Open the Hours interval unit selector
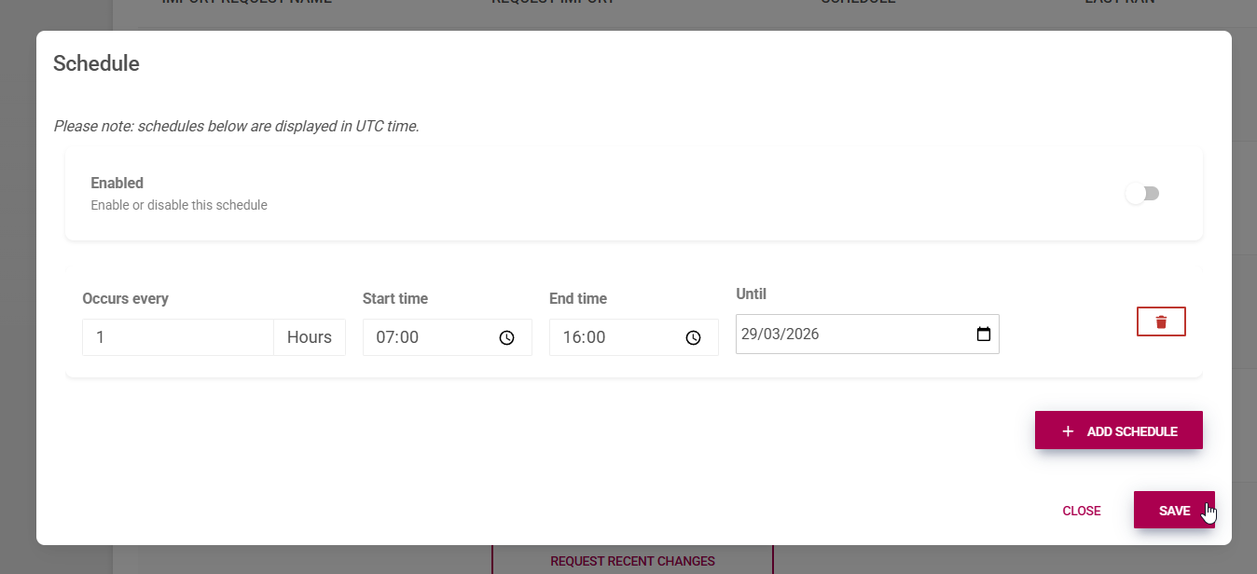 point(310,337)
